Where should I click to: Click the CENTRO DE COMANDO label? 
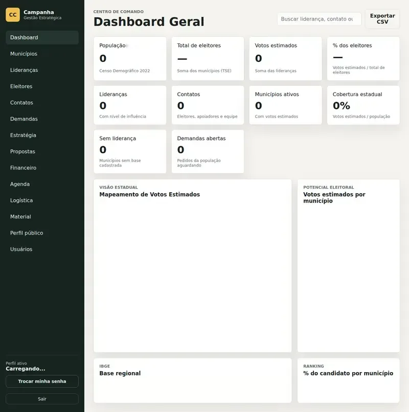[119, 12]
